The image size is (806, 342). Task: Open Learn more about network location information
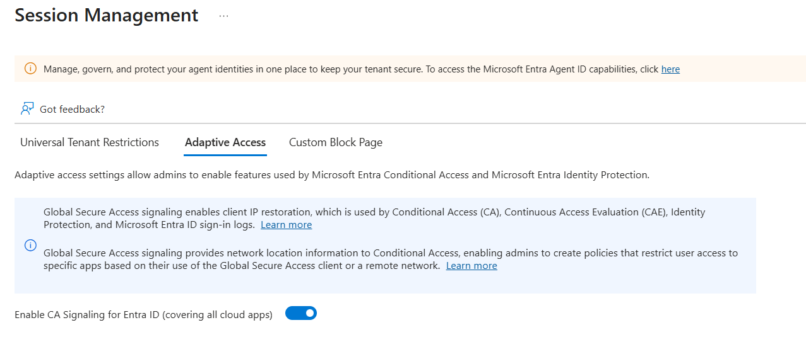(x=471, y=266)
